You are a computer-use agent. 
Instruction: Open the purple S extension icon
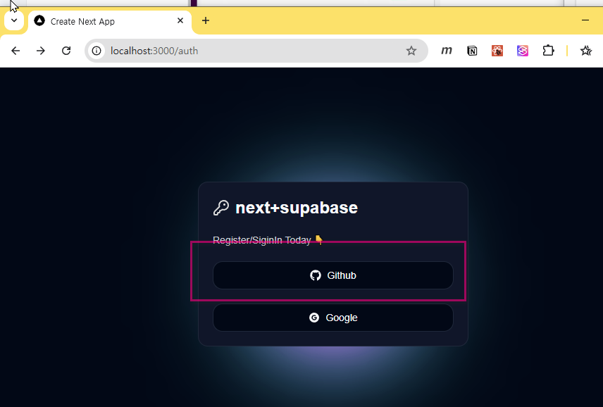coord(522,51)
